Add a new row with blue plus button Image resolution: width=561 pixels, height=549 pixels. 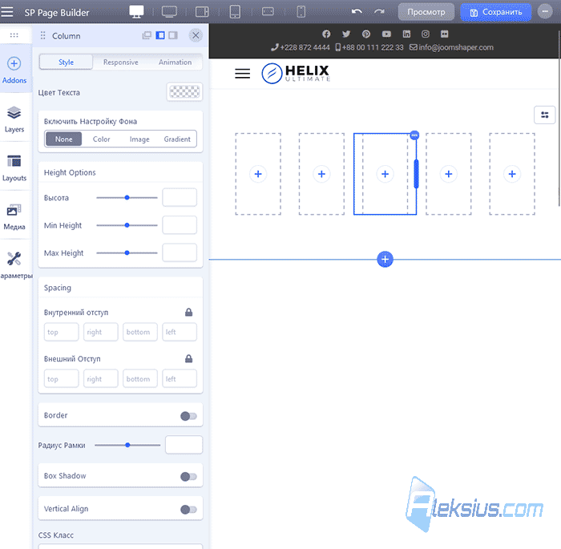385,259
